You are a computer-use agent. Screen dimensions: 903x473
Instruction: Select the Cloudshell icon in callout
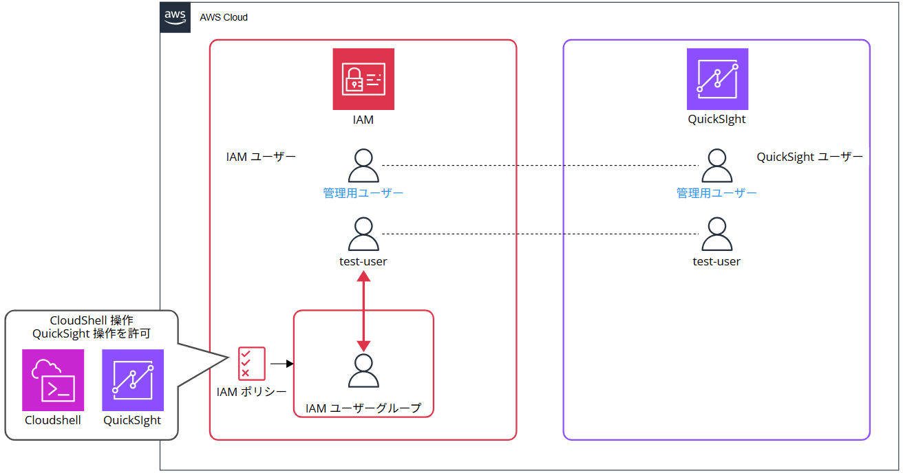[53, 380]
